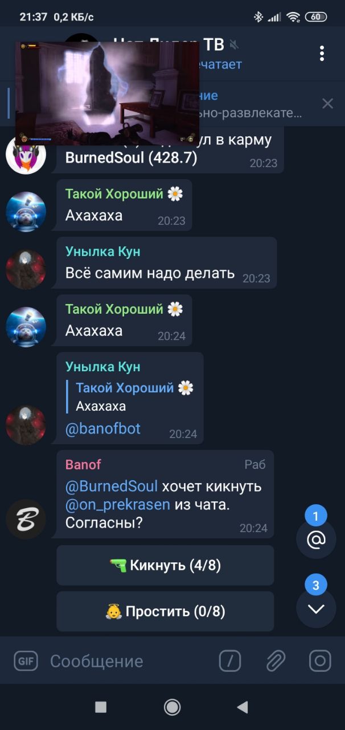
Task: Tap the paperclip attach icon
Action: point(276,661)
